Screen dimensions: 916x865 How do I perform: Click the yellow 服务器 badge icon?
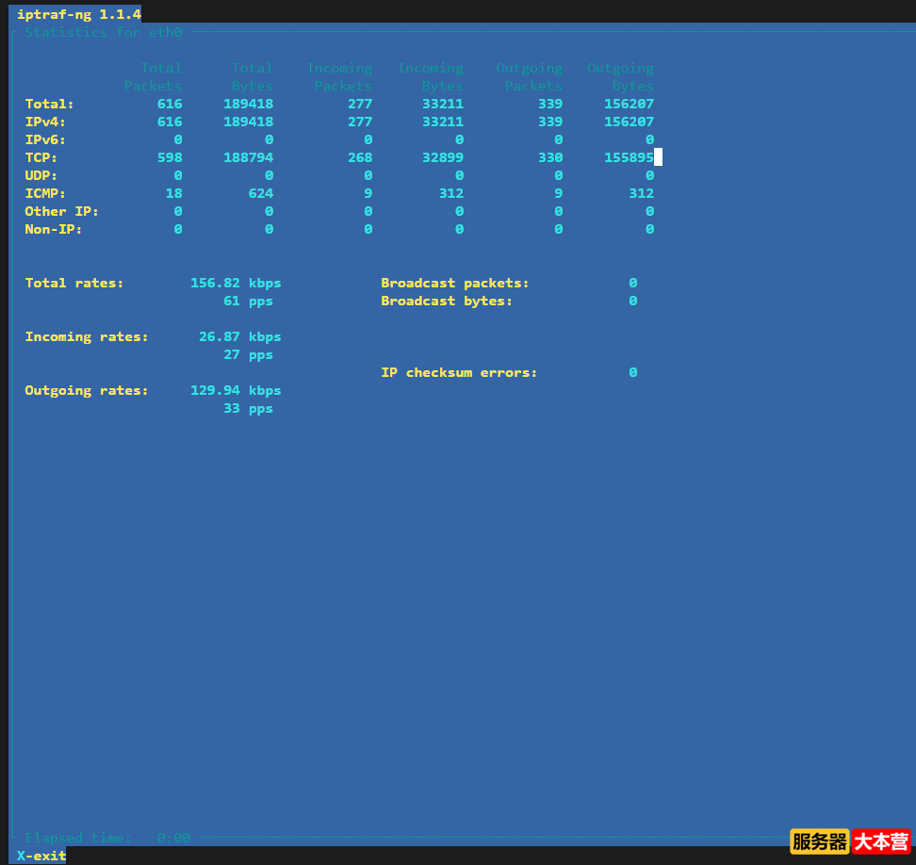[819, 841]
